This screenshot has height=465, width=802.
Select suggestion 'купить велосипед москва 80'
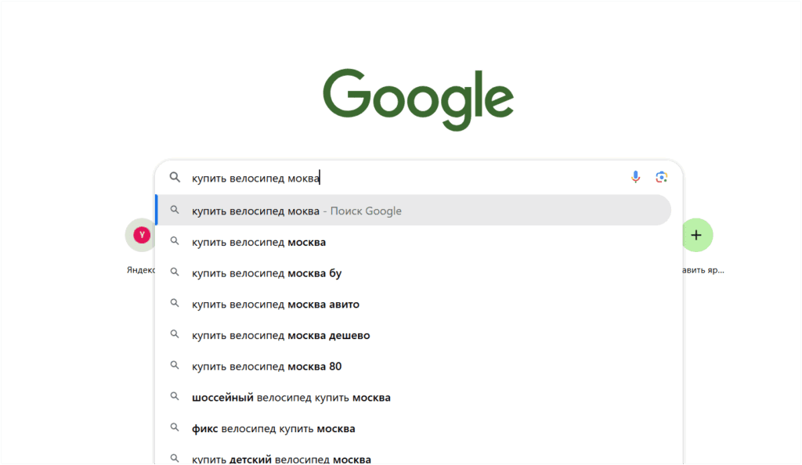[414, 366]
